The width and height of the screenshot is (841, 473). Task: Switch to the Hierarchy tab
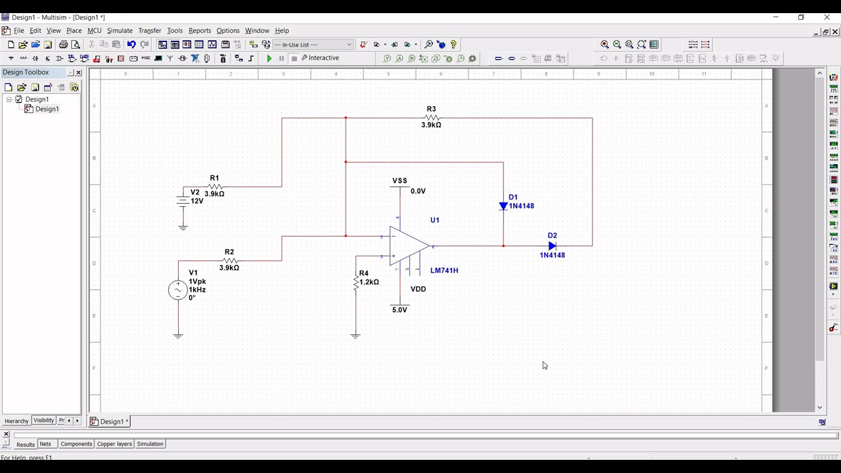coord(16,421)
